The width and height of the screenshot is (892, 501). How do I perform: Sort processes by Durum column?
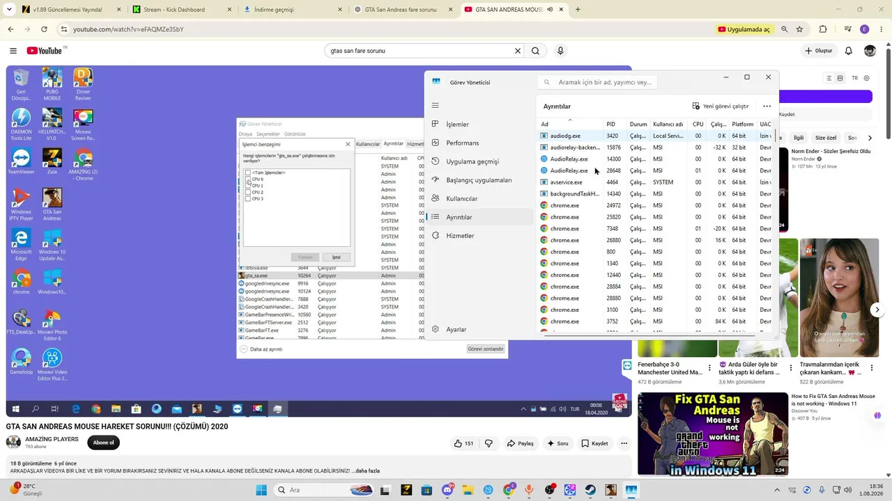pos(638,125)
